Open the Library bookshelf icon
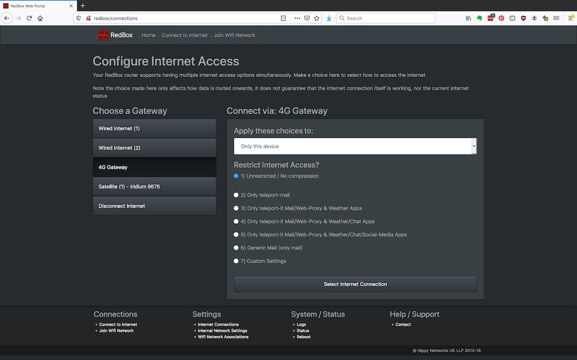Viewport: 577px width, 360px height. tap(468, 18)
